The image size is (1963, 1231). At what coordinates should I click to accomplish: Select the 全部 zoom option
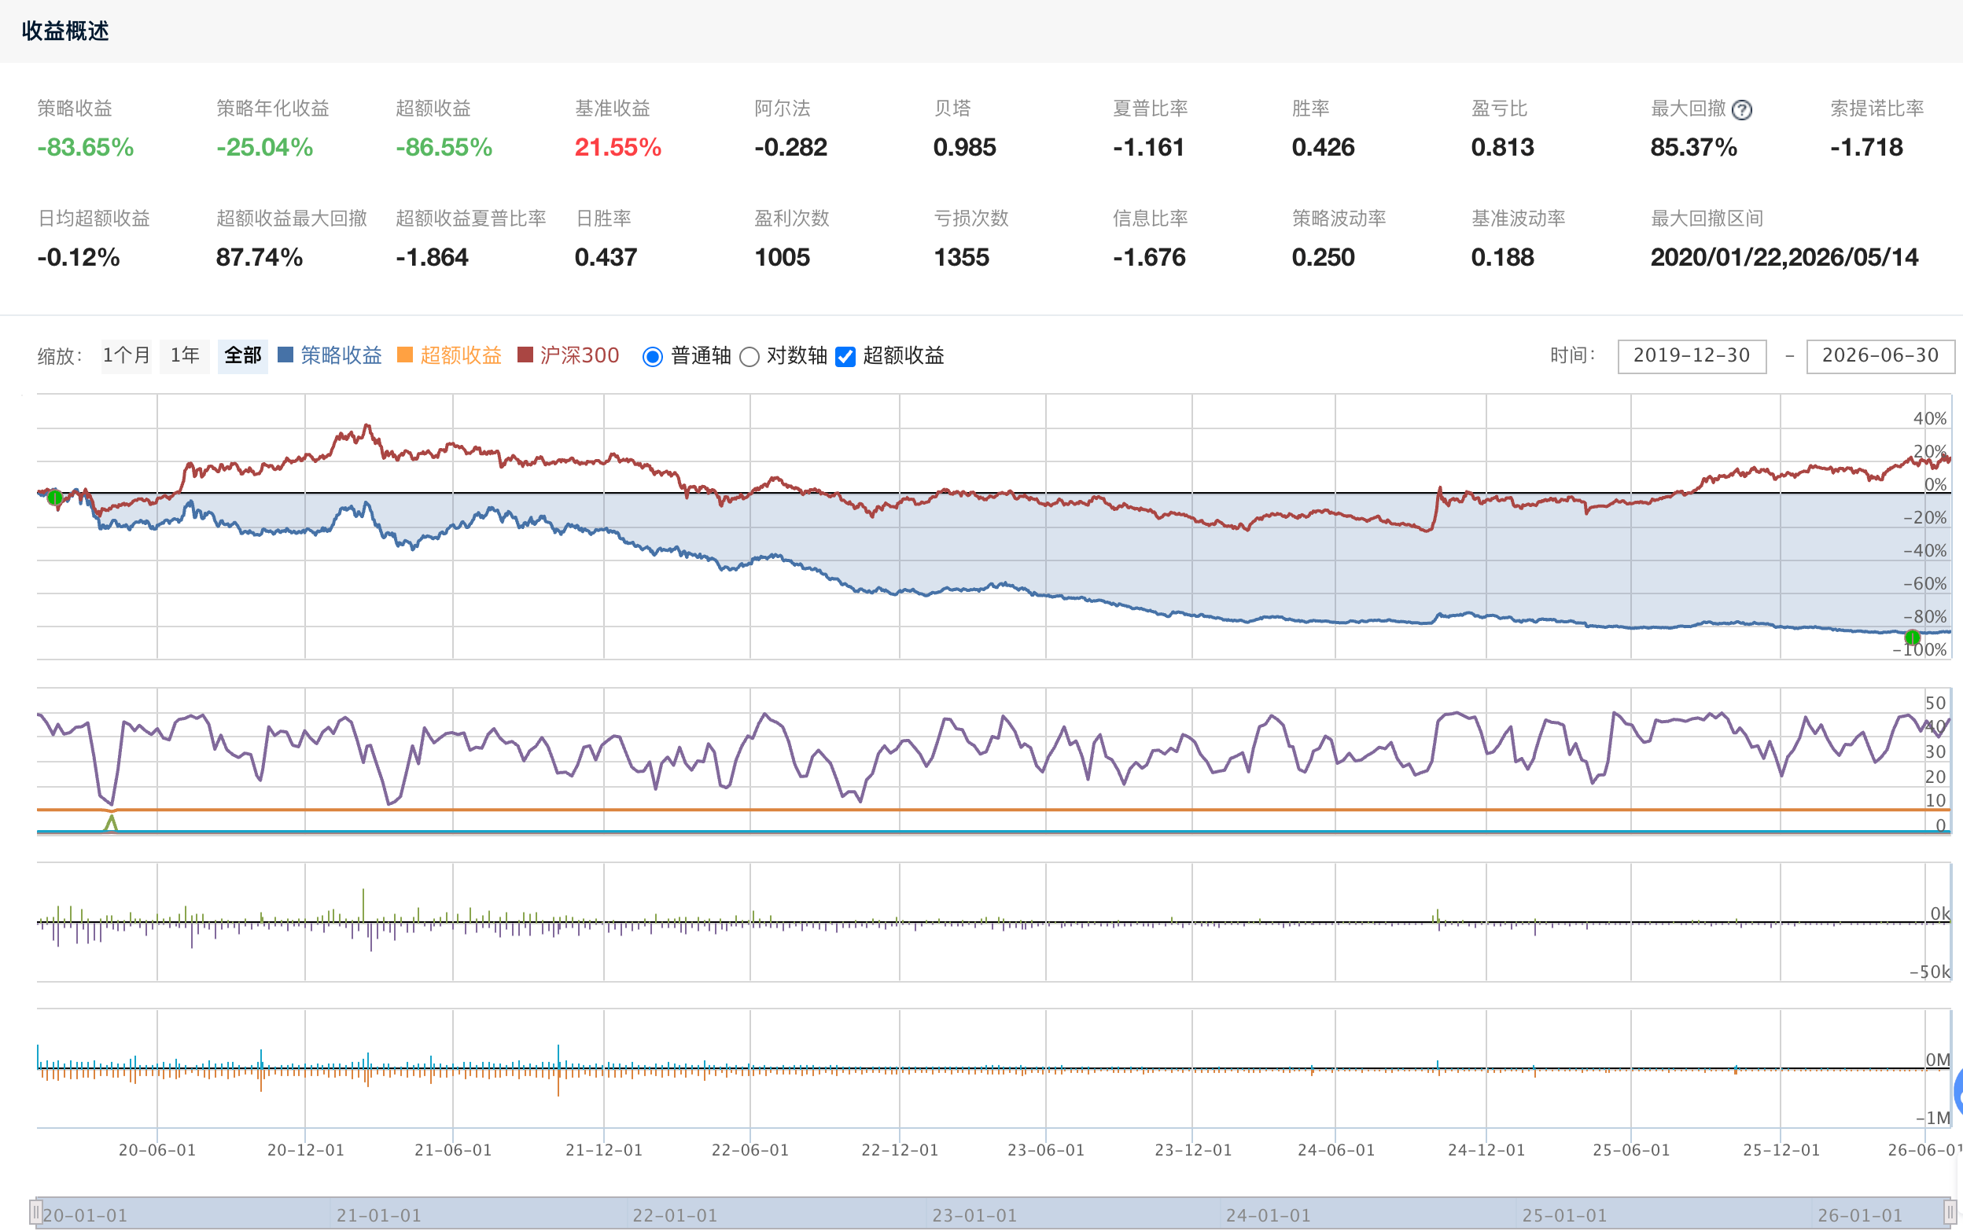(x=243, y=356)
